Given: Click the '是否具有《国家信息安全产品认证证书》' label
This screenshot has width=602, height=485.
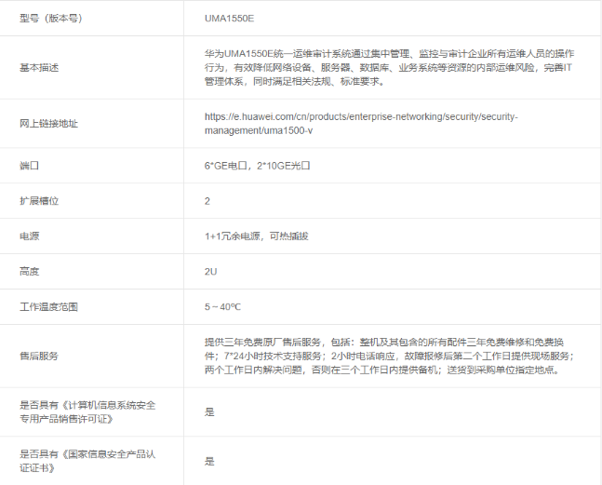Looking at the screenshot, I should 87,461.
